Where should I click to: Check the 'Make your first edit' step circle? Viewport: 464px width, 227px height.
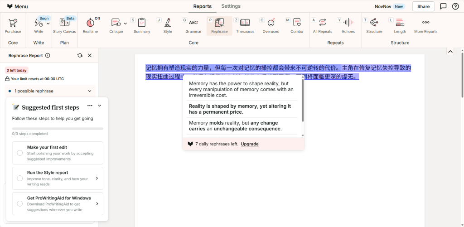[x=20, y=153]
